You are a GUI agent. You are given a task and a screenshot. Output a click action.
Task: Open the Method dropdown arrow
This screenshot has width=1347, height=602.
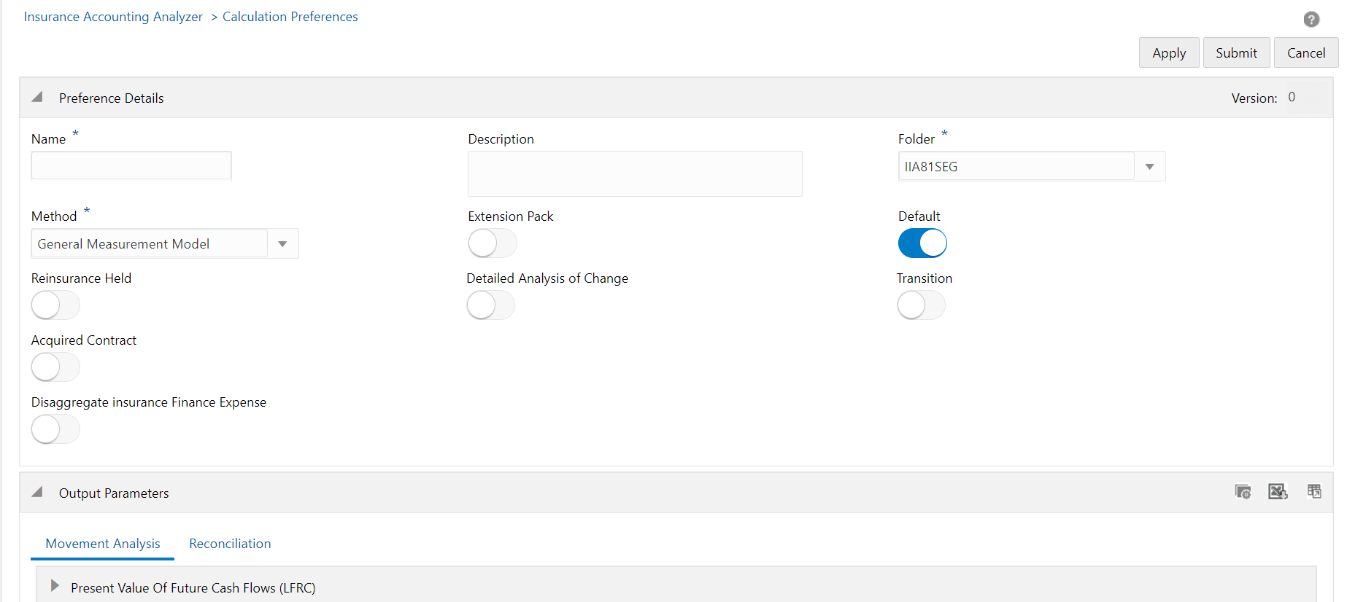[x=283, y=244]
